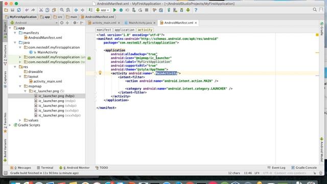This screenshot has width=327, height=184.
Task: Click the 'manifest' breadcrumb in editor
Action: pyautogui.click(x=104, y=30)
